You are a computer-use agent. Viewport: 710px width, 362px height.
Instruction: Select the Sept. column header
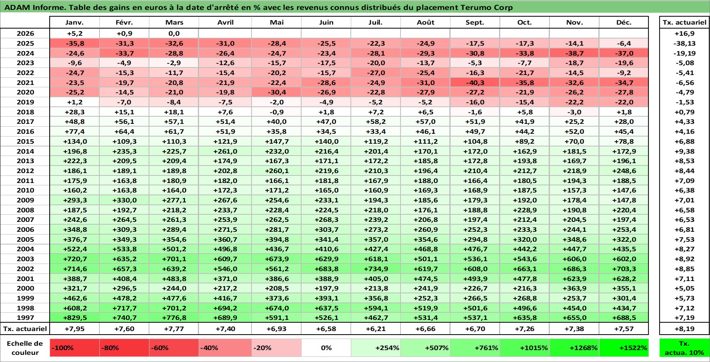(475, 22)
